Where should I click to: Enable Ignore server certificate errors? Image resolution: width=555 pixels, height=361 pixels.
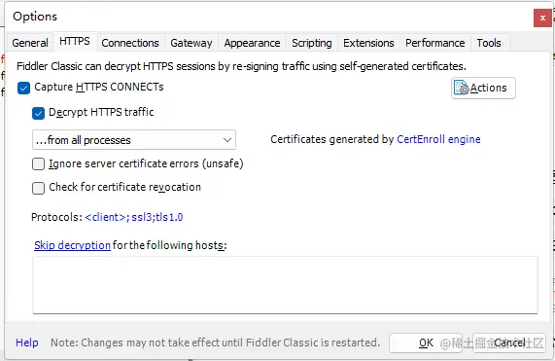[x=38, y=164]
